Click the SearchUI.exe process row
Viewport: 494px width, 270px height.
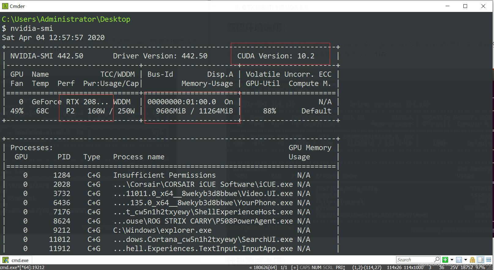tap(171, 239)
